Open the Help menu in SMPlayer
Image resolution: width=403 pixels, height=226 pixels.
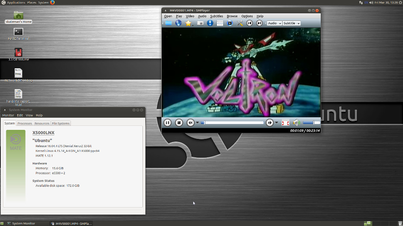pyautogui.click(x=260, y=16)
